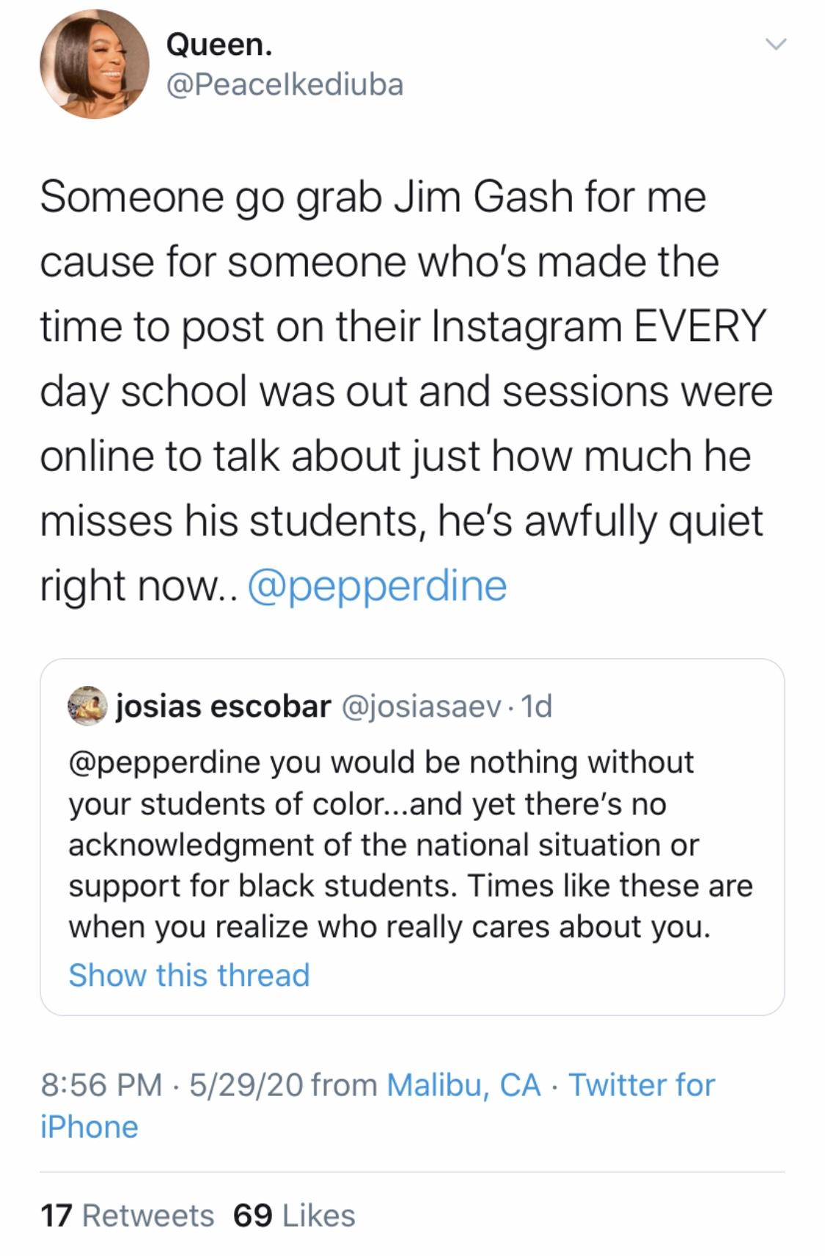This screenshot has height=1256, width=825.
Task: View the 17 Retweets list
Action: tap(127, 1216)
